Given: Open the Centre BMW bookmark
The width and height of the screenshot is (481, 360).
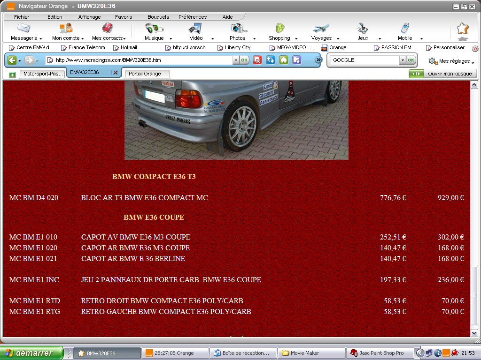Looking at the screenshot, I should pyautogui.click(x=31, y=47).
